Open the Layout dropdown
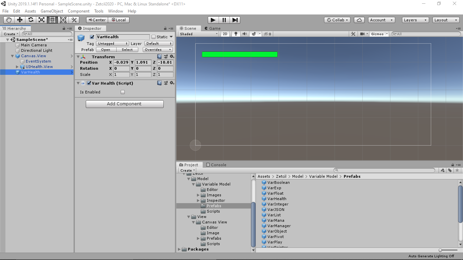Image resolution: width=463 pixels, height=260 pixels. (445, 20)
